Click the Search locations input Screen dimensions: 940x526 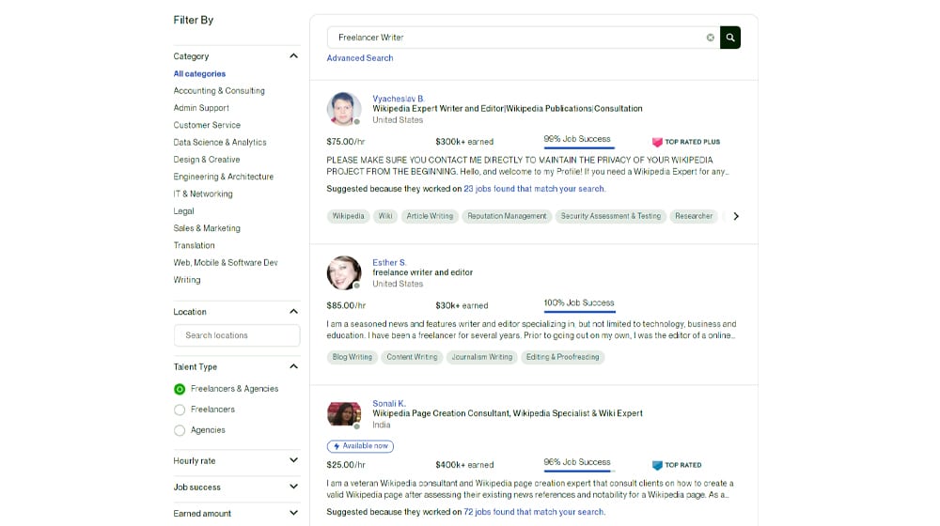237,335
